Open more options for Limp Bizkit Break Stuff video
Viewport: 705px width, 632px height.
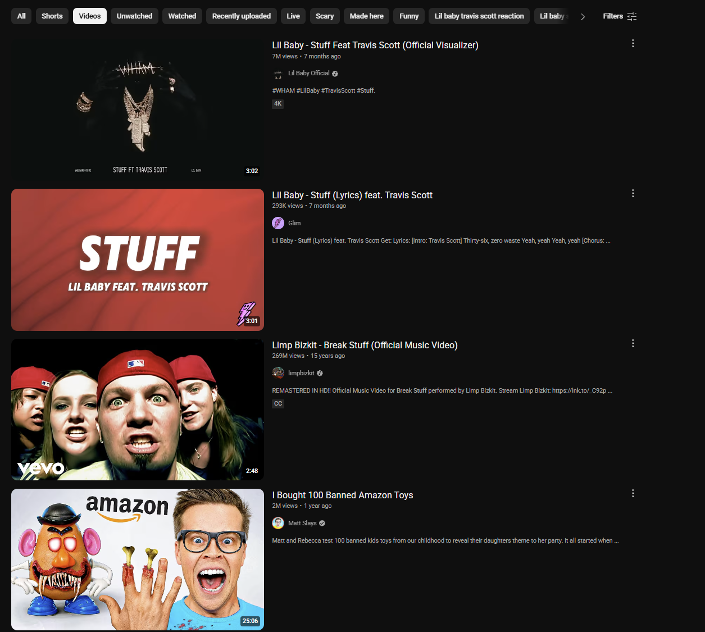tap(633, 343)
